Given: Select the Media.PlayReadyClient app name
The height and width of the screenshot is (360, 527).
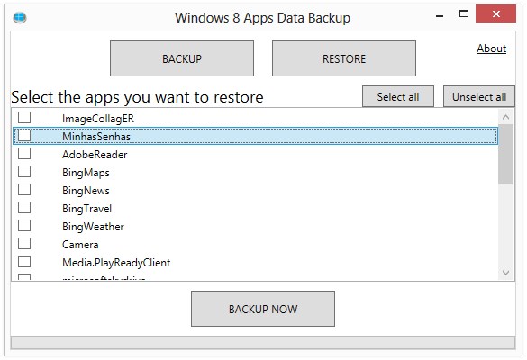Looking at the screenshot, I should pos(116,263).
